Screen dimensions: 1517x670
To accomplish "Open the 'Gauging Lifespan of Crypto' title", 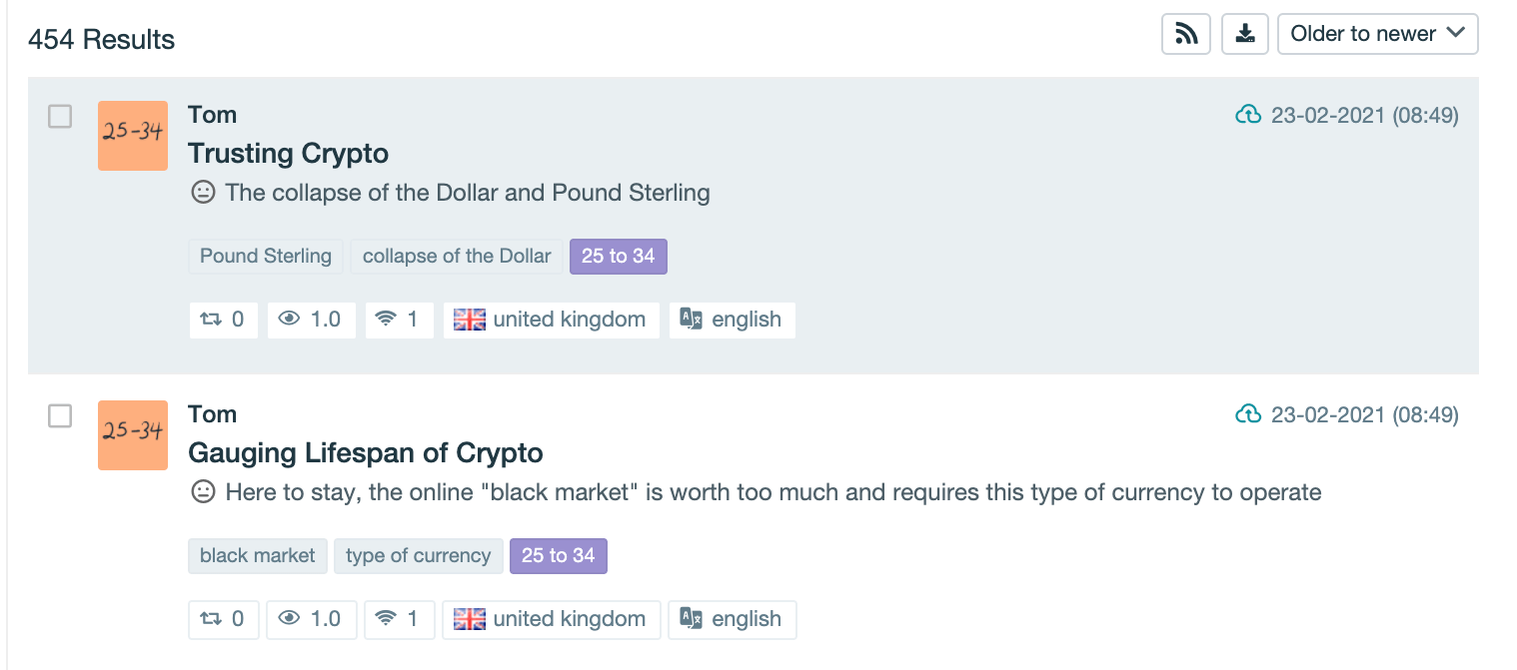I will (x=365, y=453).
